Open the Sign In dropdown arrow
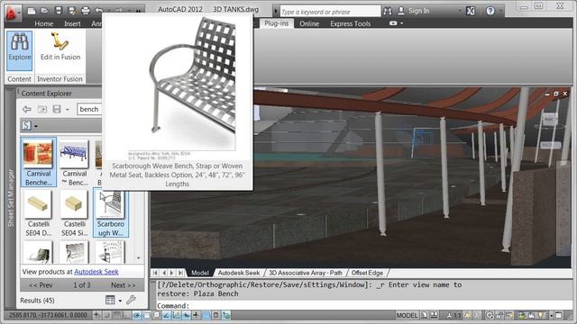577x324 pixels. (459, 11)
